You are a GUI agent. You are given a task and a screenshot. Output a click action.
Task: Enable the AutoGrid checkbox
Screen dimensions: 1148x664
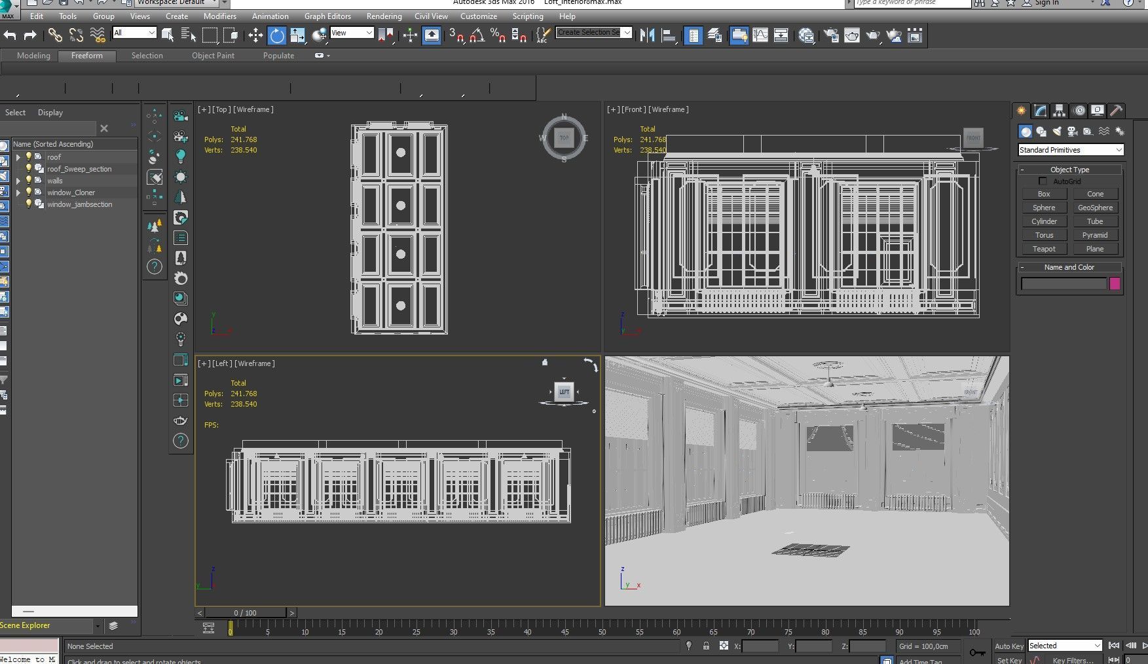tap(1043, 181)
